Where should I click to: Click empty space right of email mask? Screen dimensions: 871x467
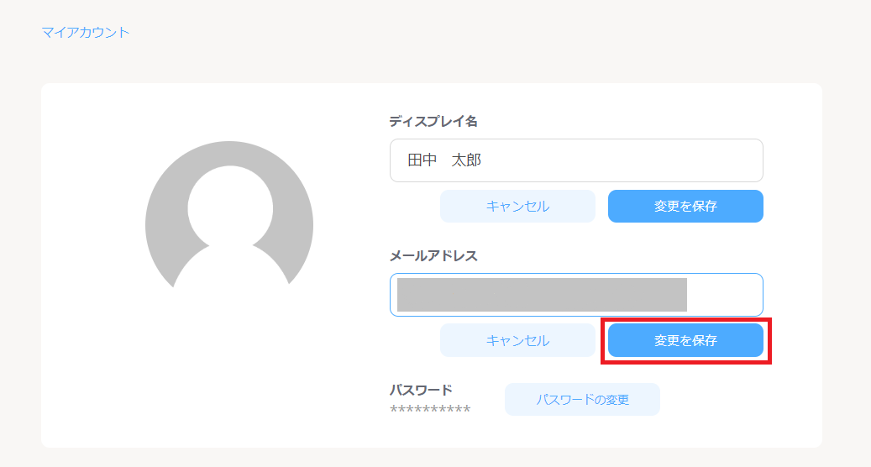coord(724,295)
